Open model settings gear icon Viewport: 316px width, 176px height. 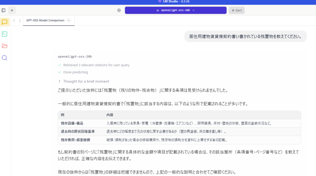click(119, 10)
